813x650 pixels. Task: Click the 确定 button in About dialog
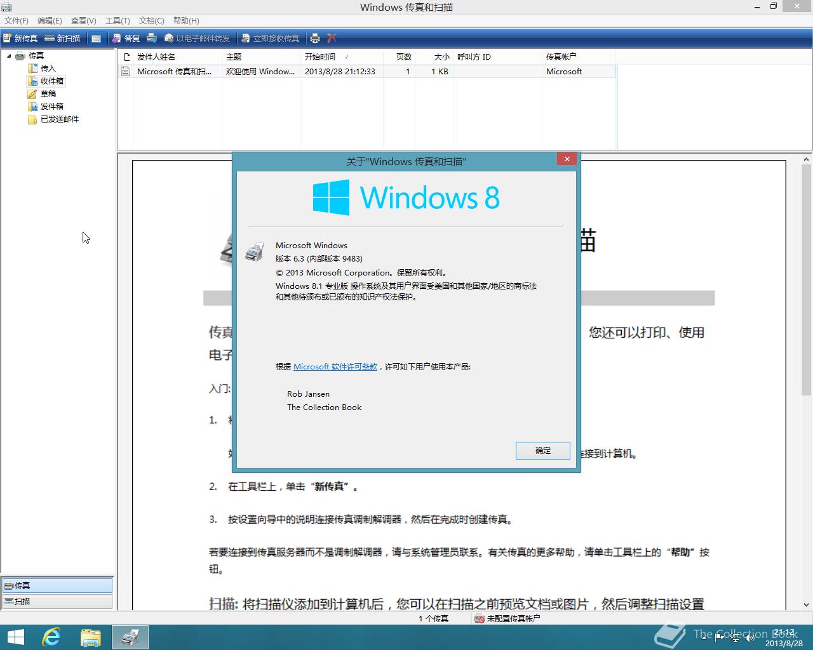[543, 451]
